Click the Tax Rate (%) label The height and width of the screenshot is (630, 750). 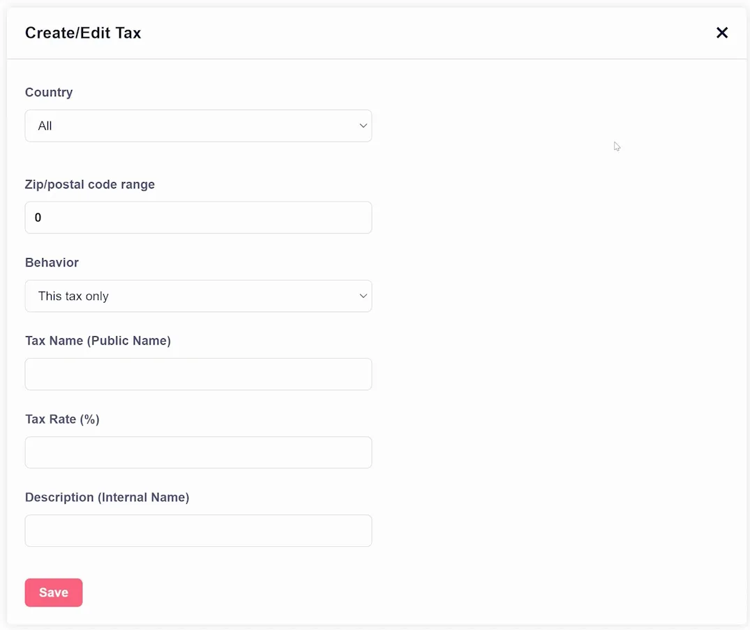click(x=62, y=419)
